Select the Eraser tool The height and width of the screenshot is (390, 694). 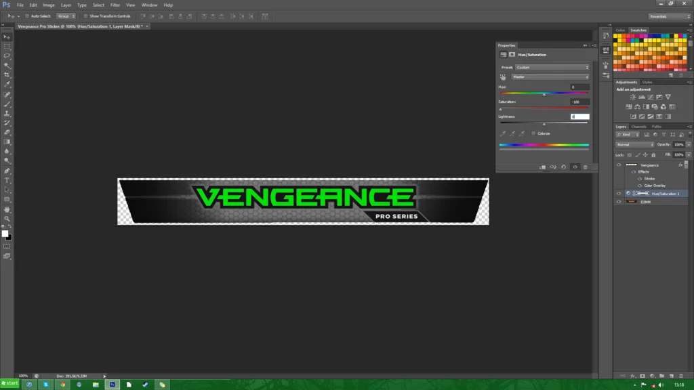coord(7,132)
